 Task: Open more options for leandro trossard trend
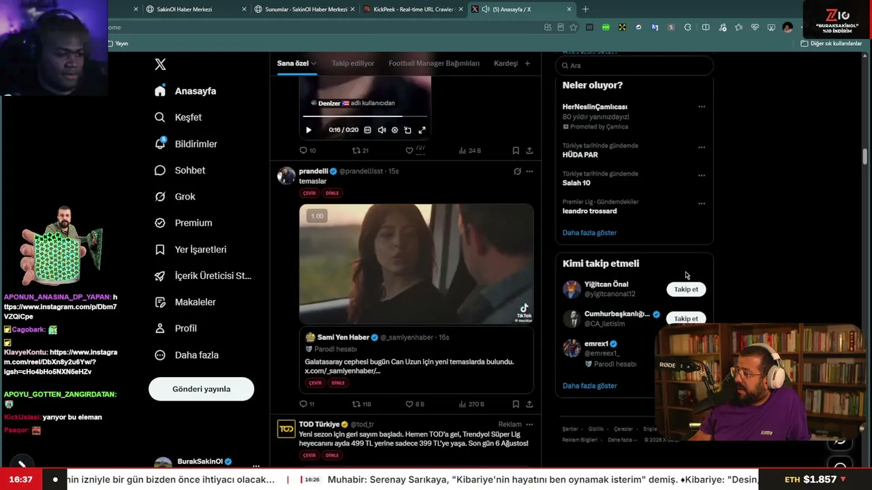tap(702, 203)
